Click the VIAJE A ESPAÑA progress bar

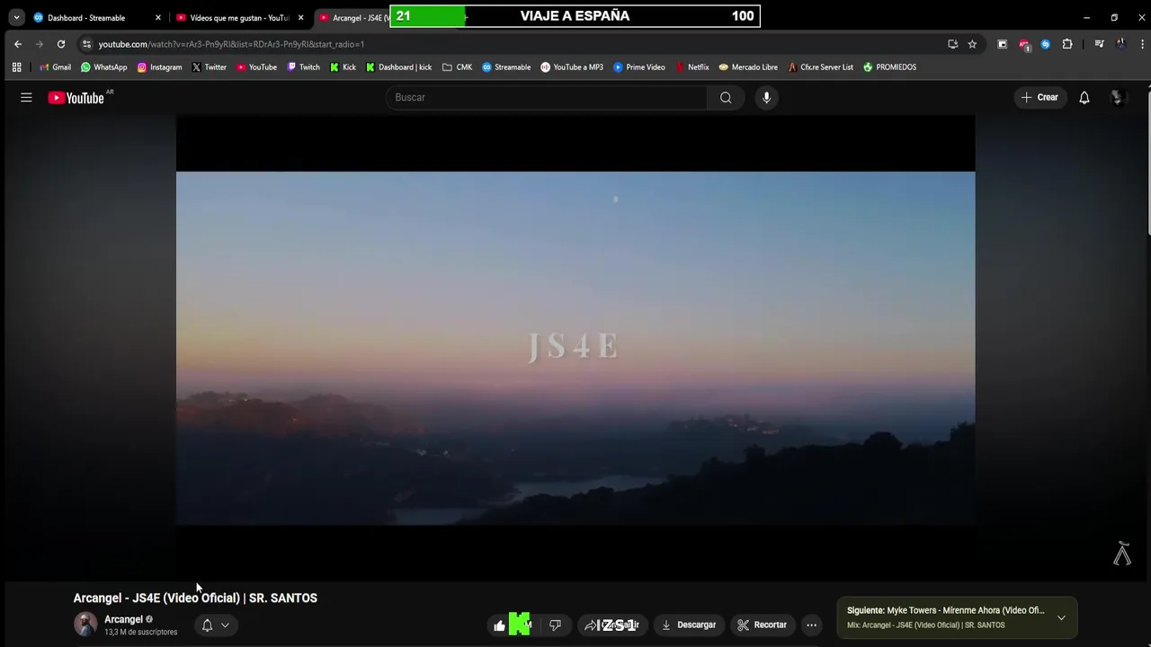click(x=575, y=16)
